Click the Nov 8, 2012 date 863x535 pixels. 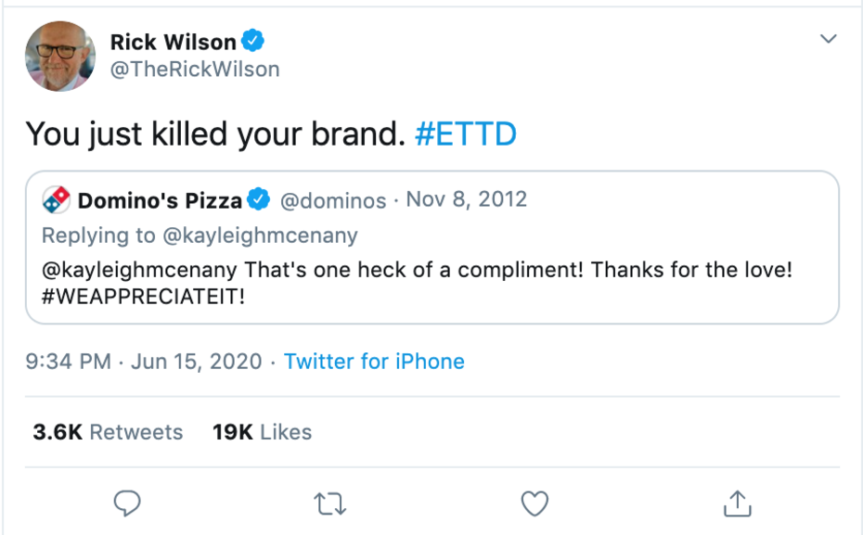click(467, 199)
